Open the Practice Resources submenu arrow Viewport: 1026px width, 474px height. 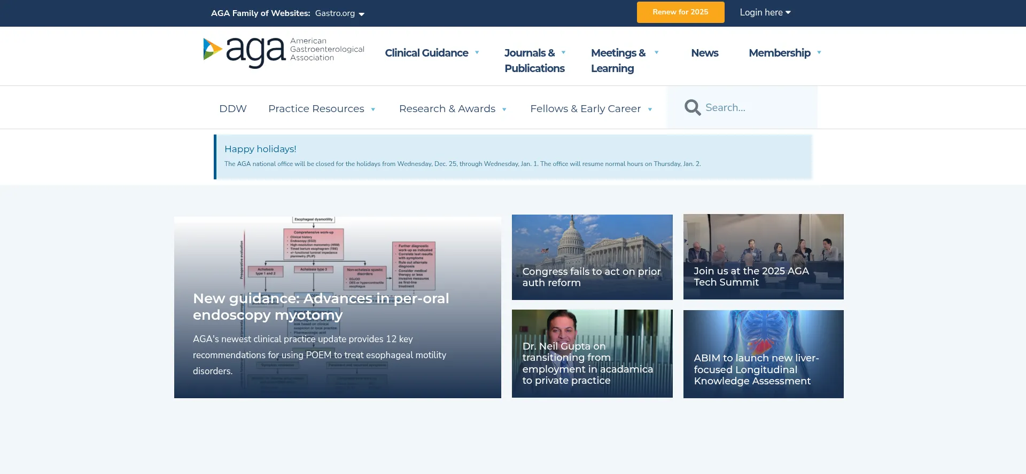pyautogui.click(x=373, y=109)
